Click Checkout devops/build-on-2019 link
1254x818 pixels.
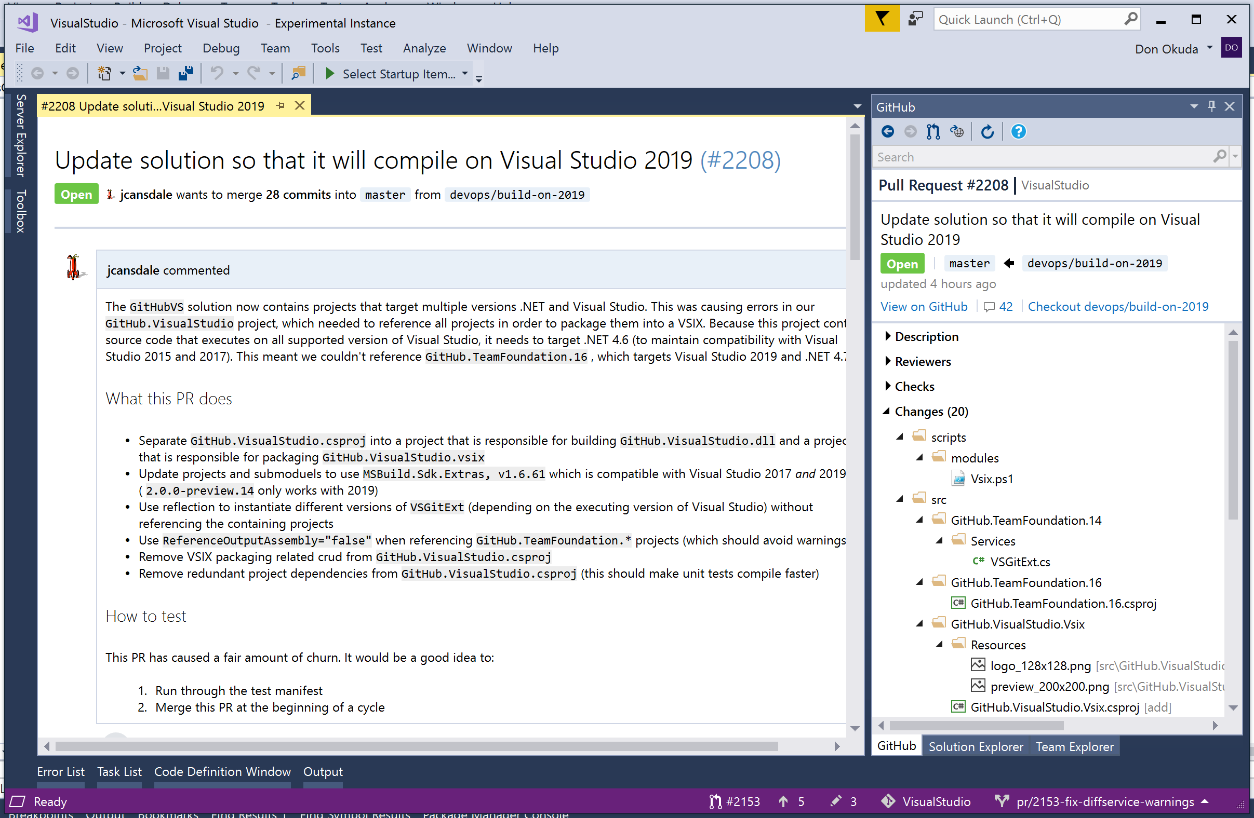(x=1118, y=306)
